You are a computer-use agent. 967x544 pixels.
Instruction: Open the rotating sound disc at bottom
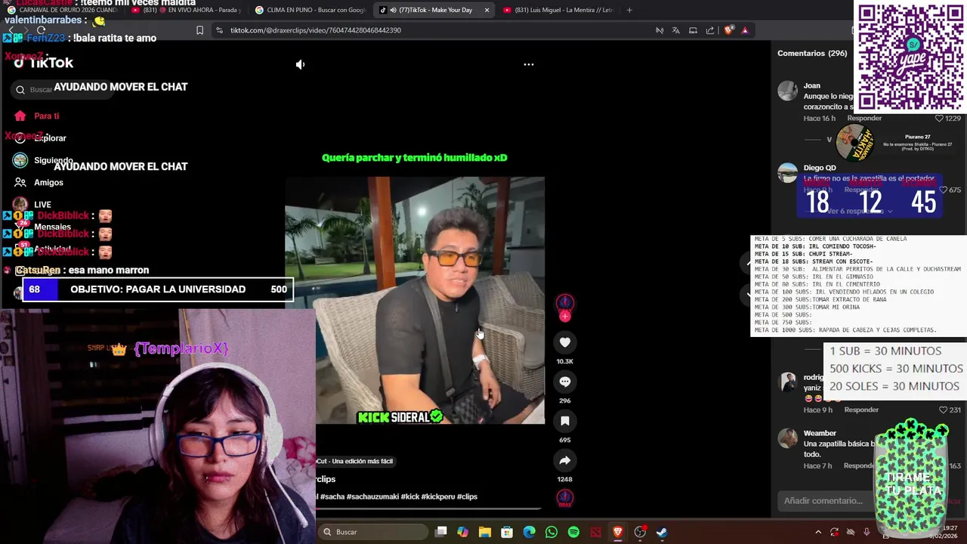(x=565, y=498)
